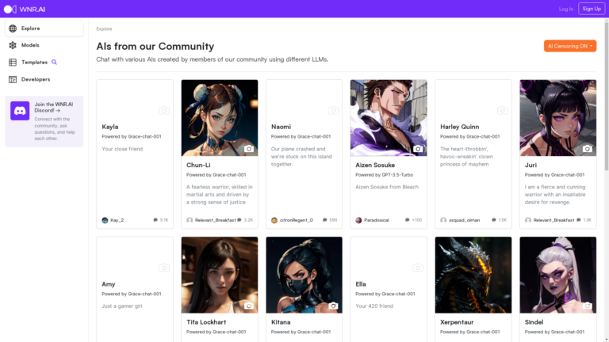The height and width of the screenshot is (342, 609).
Task: Click 'Your close friend' description
Action: tap(122, 149)
